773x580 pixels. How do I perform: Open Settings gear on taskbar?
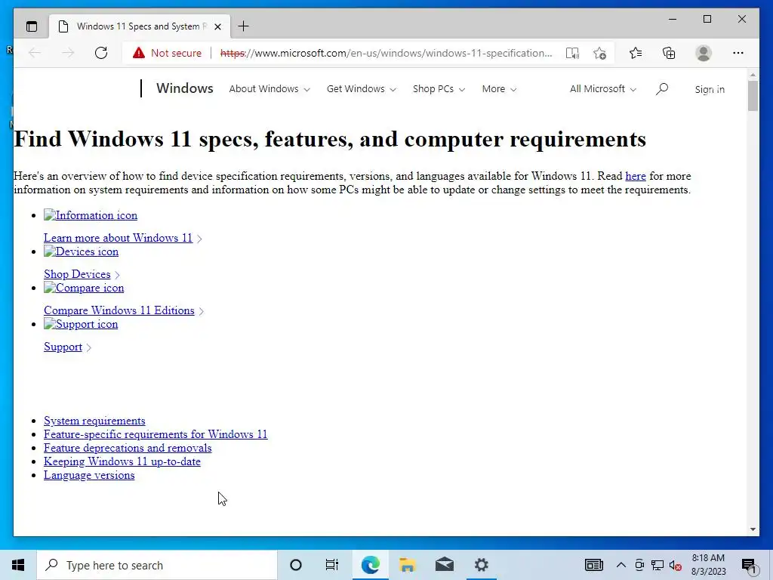coord(481,565)
